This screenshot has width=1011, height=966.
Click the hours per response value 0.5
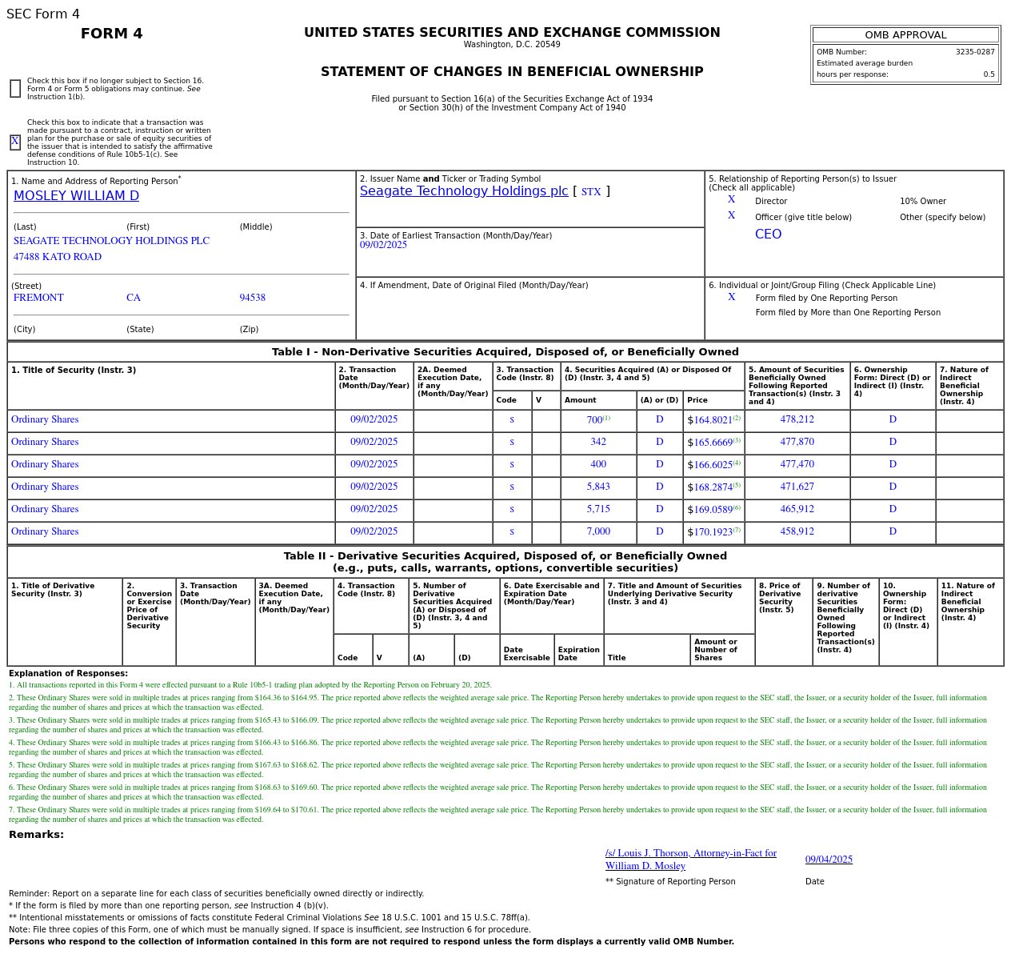point(989,74)
